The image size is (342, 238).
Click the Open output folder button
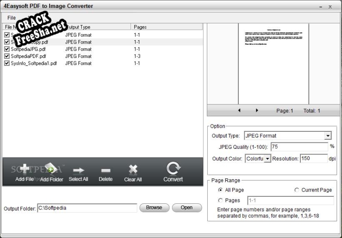(x=187, y=208)
